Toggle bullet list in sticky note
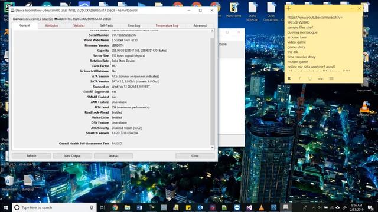Viewport: 378px width, 212px height. 331,78
